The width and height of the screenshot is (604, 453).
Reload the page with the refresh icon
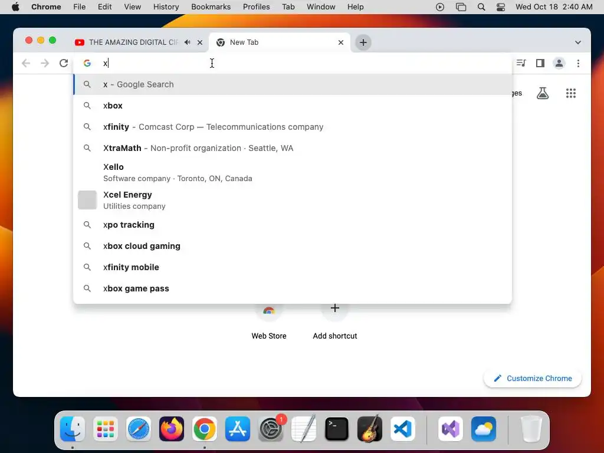tap(64, 63)
